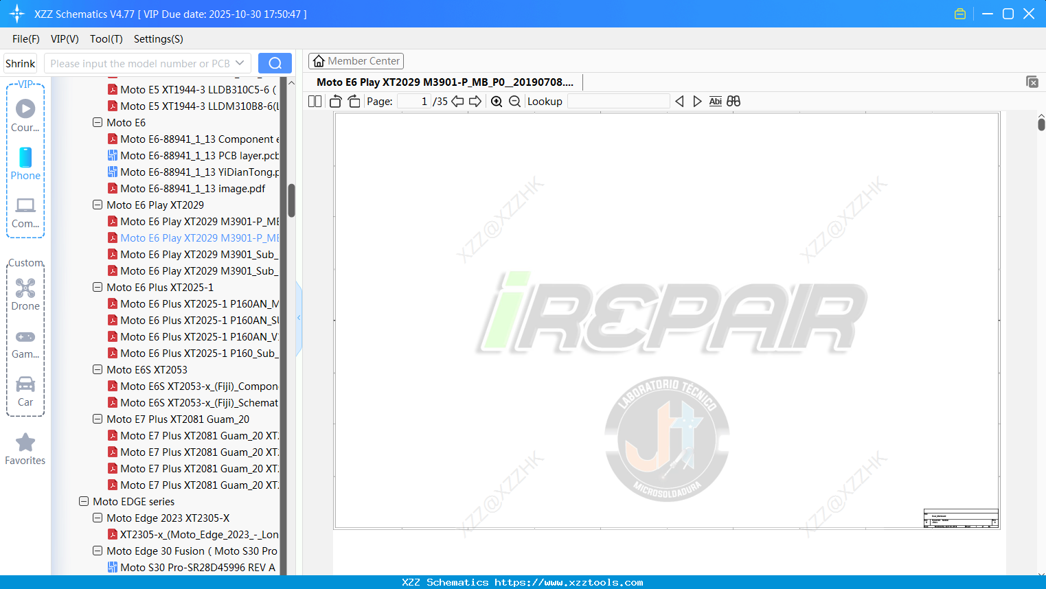
Task: Click the xzztools.com link in status bar
Action: (x=569, y=582)
